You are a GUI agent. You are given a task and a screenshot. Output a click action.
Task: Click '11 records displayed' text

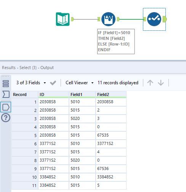tap(118, 83)
